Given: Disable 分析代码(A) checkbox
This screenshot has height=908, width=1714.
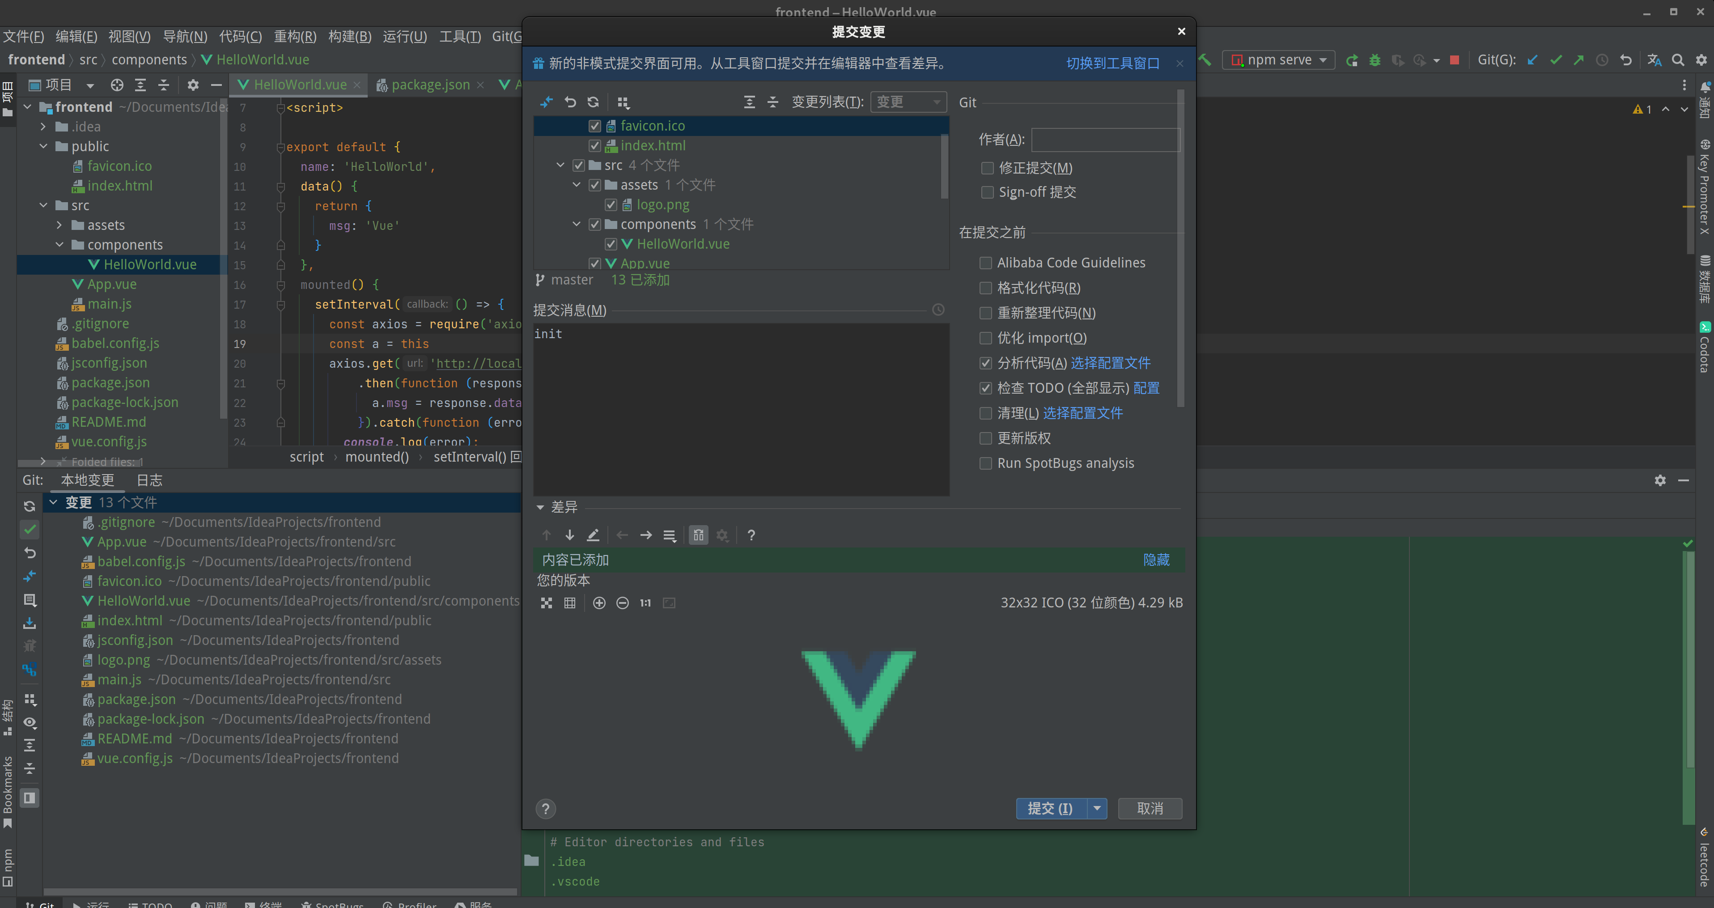Looking at the screenshot, I should tap(985, 363).
